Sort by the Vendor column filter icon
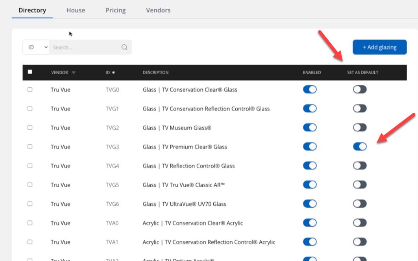 74,72
